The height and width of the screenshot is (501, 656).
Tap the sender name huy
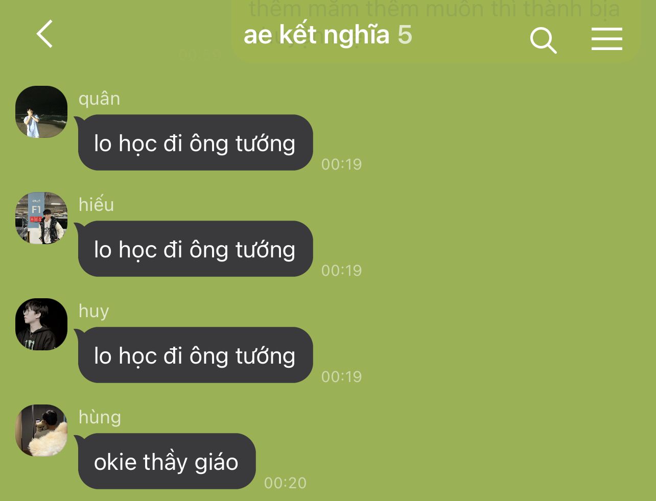tap(93, 311)
